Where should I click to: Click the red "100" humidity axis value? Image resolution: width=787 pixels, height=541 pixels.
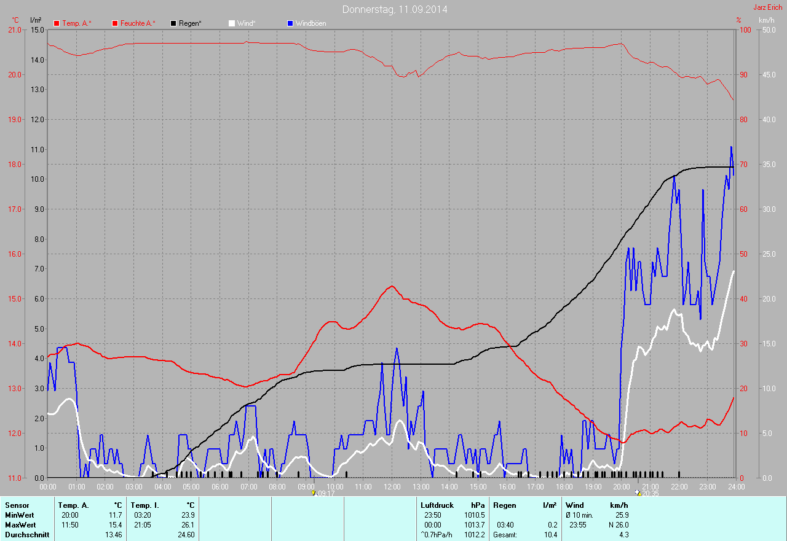(x=745, y=29)
